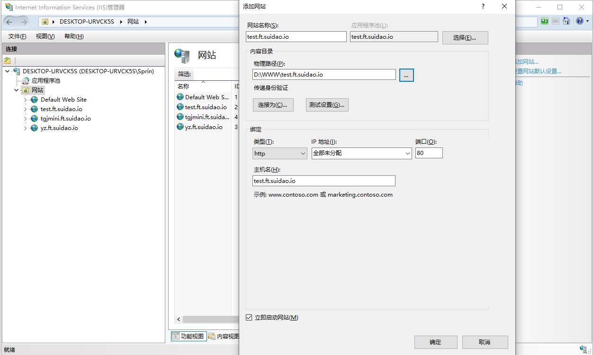Click the green refresh icon in the toolbar
This screenshot has height=355, width=593.
(545, 21)
